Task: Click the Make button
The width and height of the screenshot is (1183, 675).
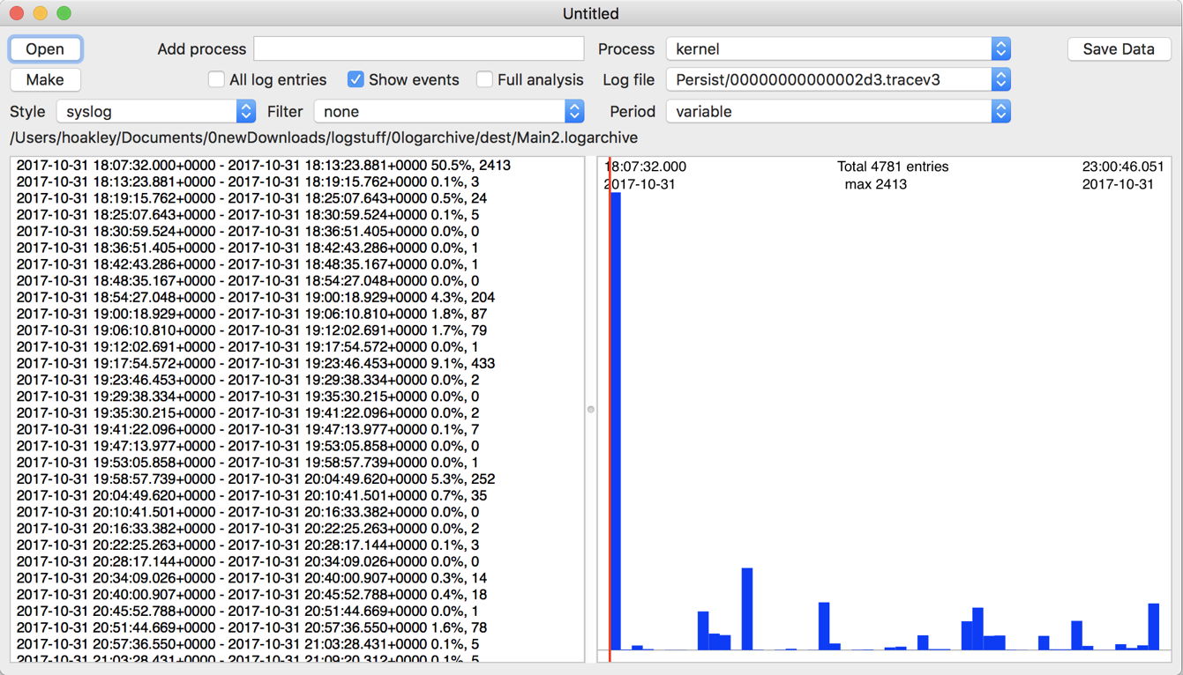Action: [x=45, y=79]
